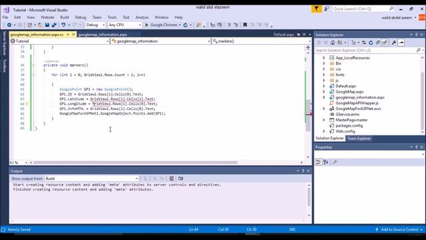This screenshot has height=240, width=426.
Task: Switch to Team Explorer tab
Action: 359,139
